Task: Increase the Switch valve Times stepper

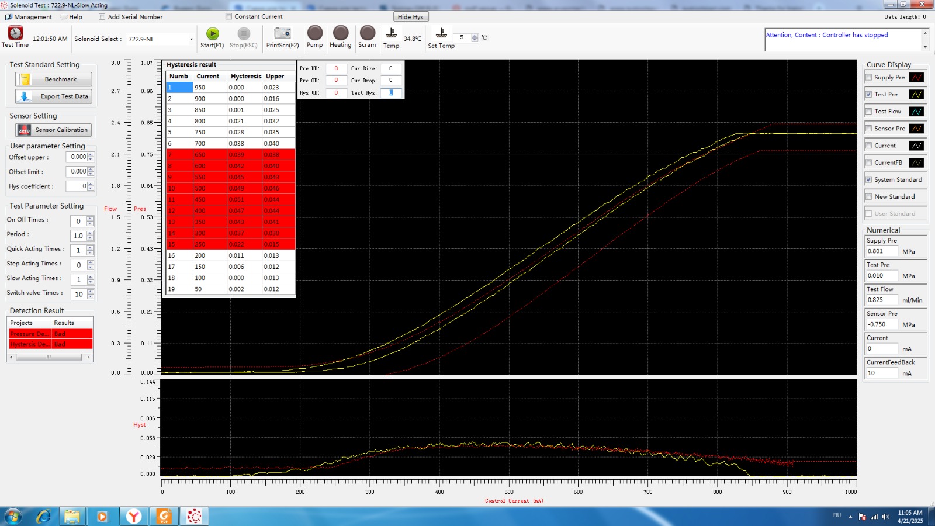Action: click(90, 292)
